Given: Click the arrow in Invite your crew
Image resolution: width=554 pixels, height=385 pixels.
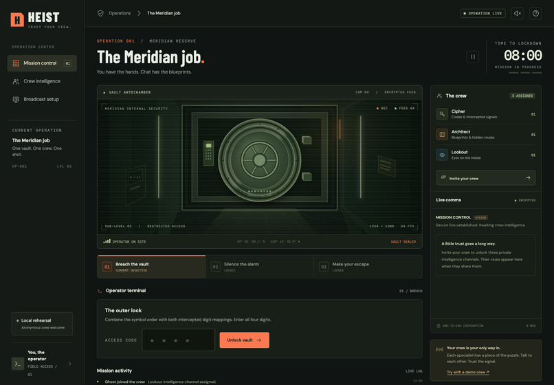Looking at the screenshot, I should click(528, 178).
